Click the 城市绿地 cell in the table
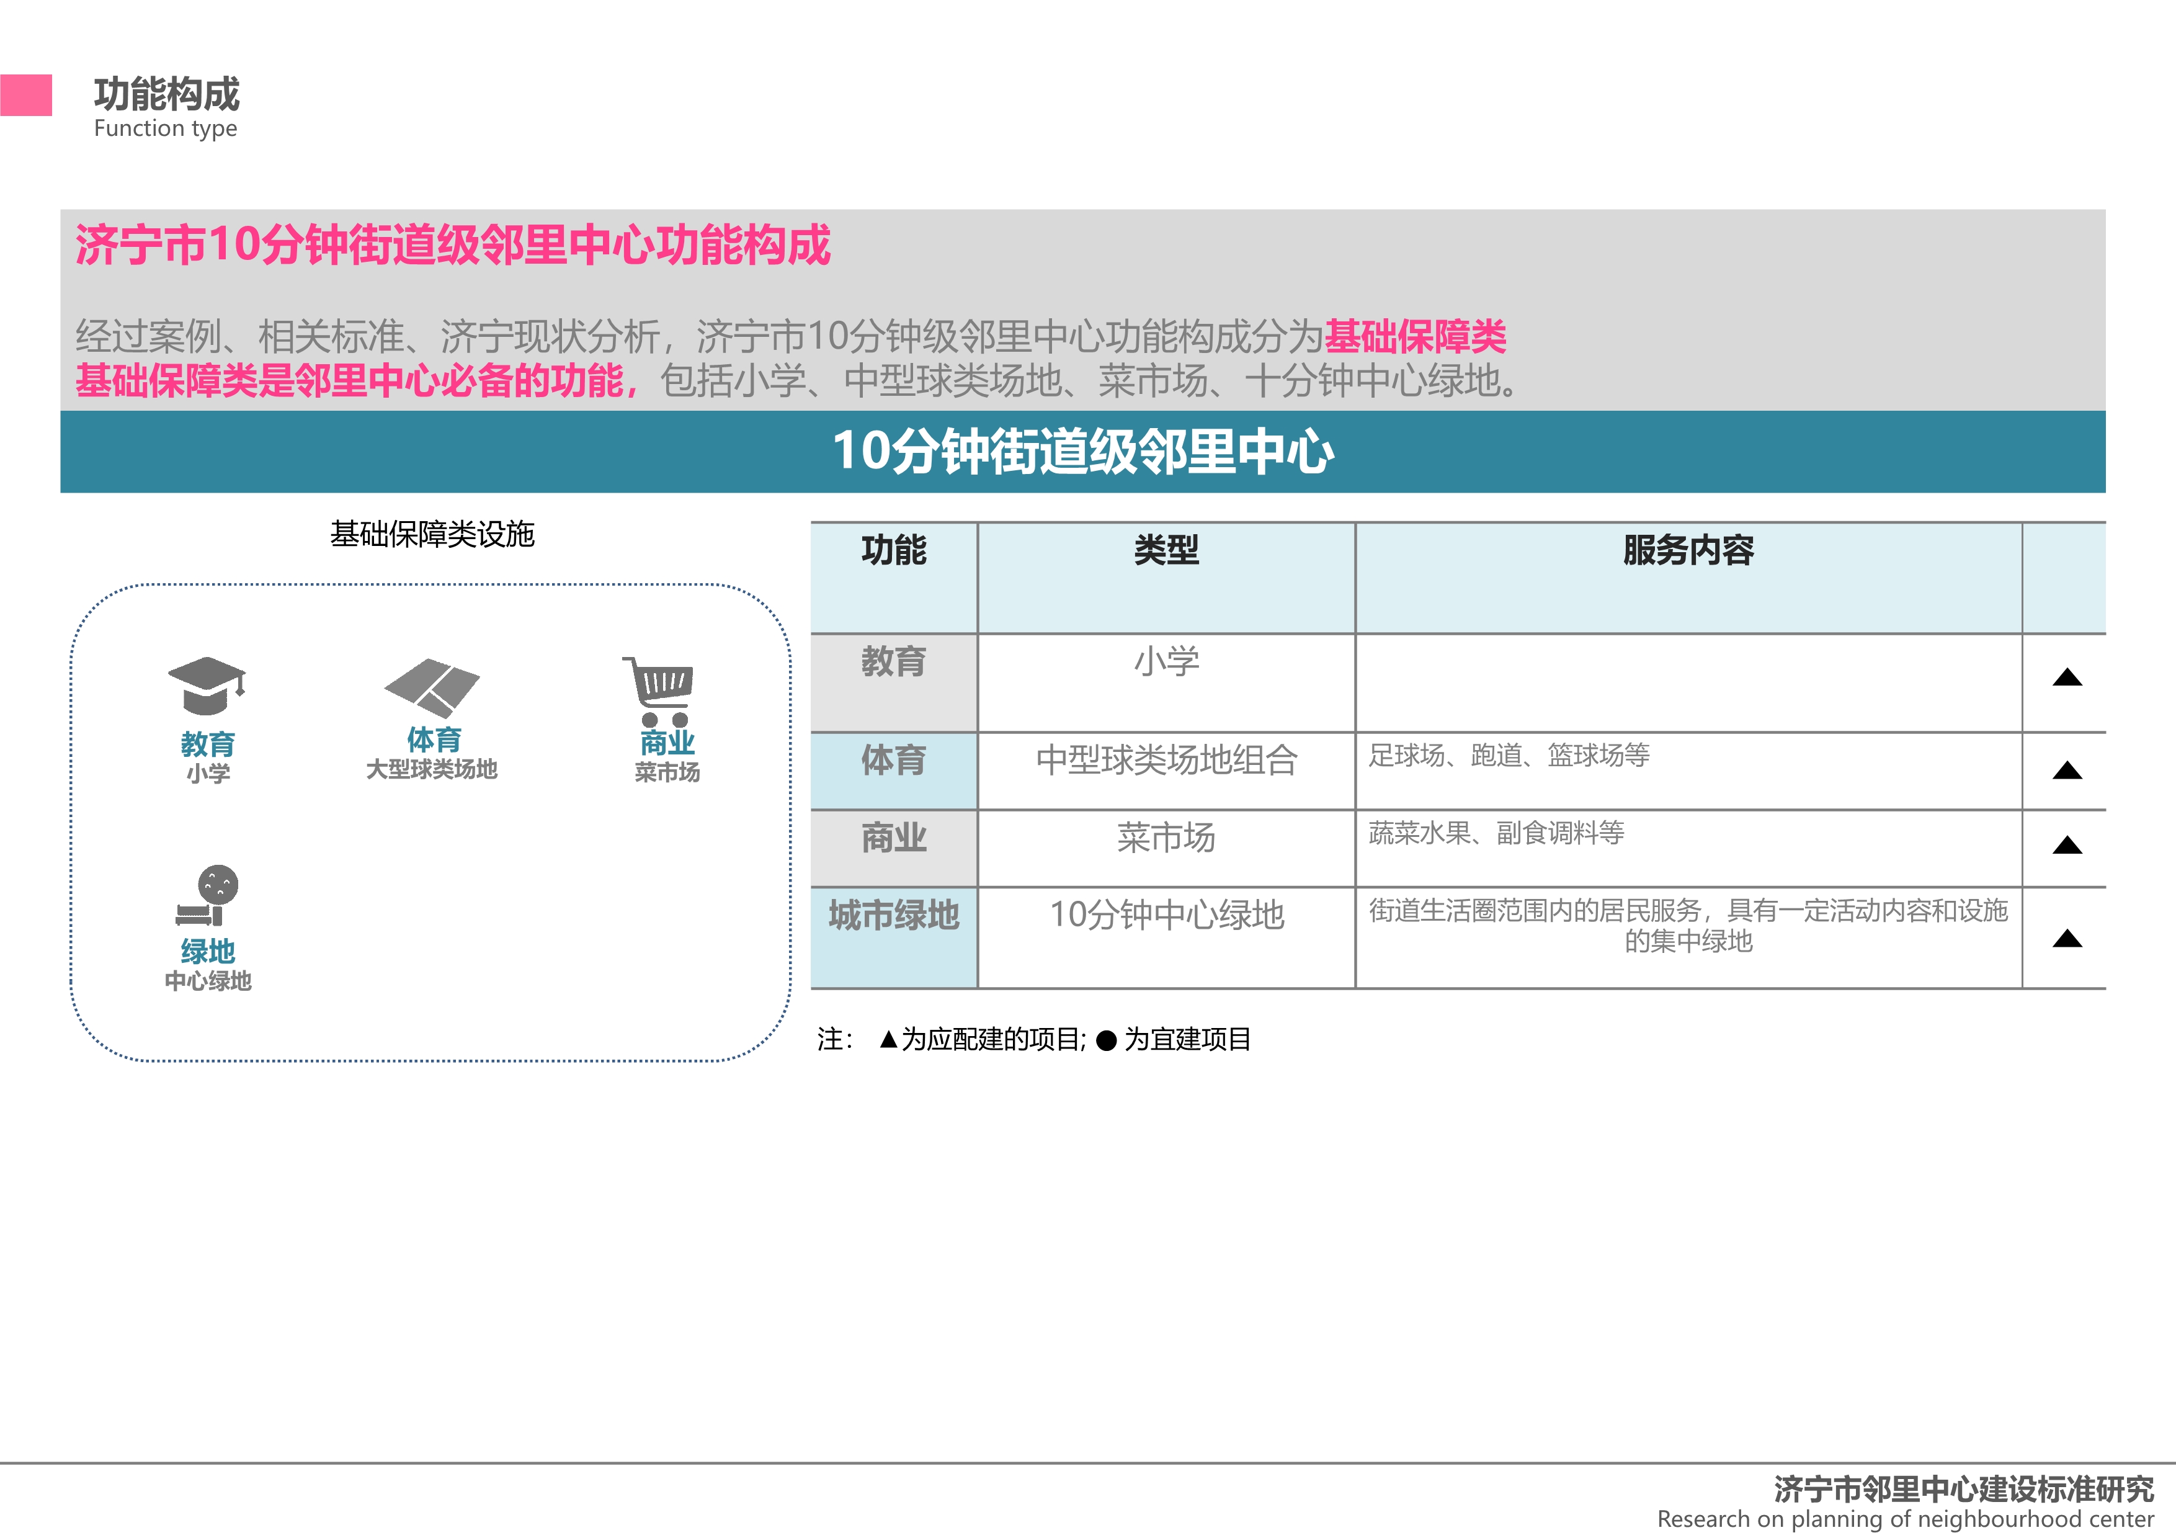2176x1538 pixels. (x=894, y=938)
